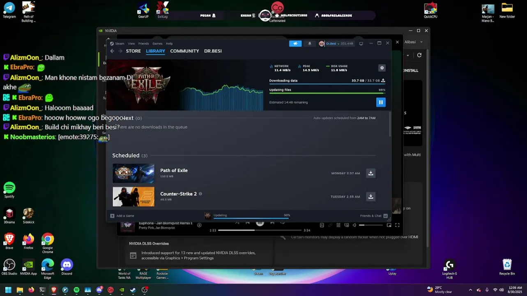Click the Downloading data download icon

click(383, 81)
